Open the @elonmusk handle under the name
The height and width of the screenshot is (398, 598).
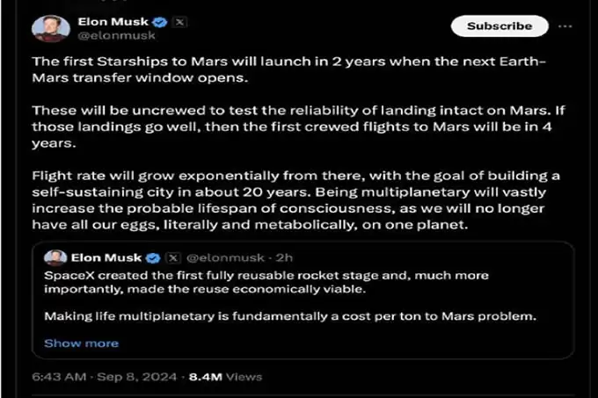tap(116, 35)
